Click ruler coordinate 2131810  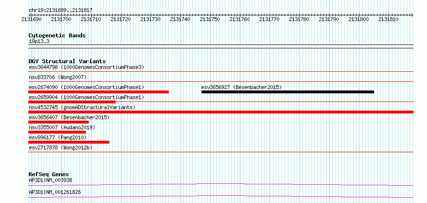coord(388,19)
